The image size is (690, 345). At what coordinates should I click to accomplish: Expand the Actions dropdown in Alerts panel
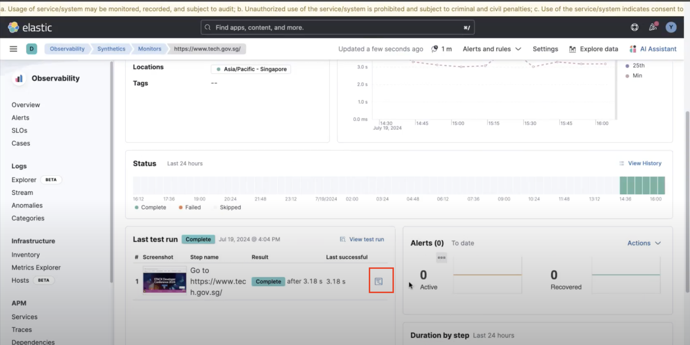(644, 243)
